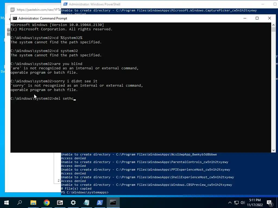Viewport: 278px width, 208px height.
Task: Click Command Prompt scrollbar up arrow
Action: pyautogui.click(x=273, y=25)
